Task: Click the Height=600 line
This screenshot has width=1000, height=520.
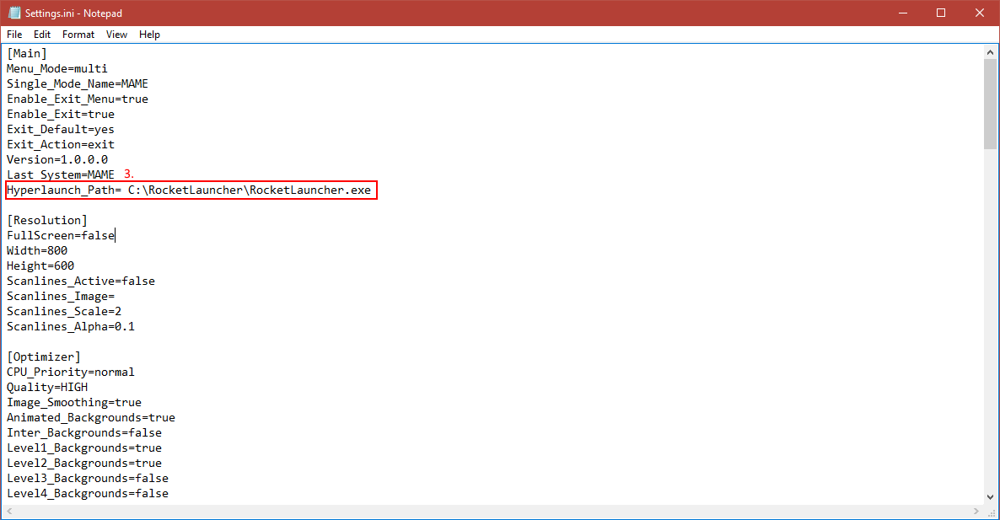Action: coord(40,265)
